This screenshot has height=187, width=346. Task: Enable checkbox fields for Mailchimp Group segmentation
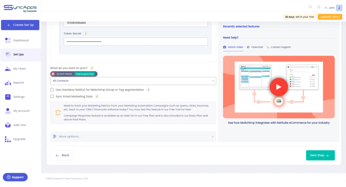(x=52, y=90)
